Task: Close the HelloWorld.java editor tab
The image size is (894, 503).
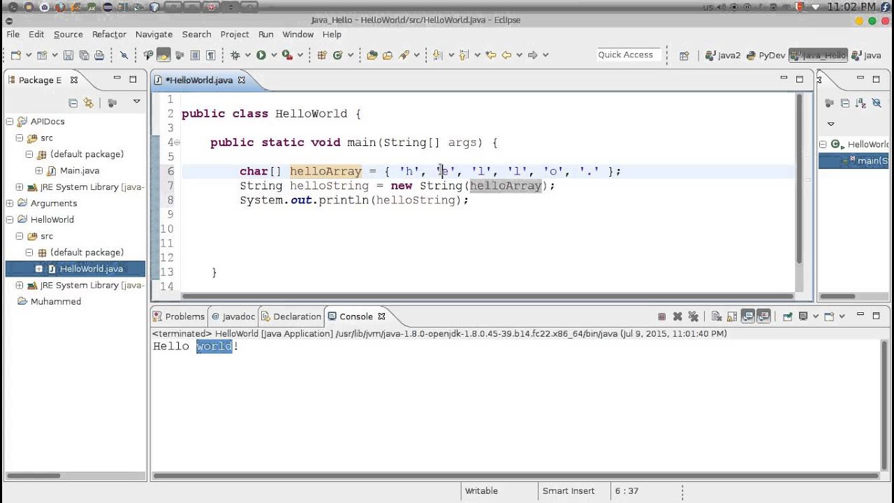Action: [242, 80]
